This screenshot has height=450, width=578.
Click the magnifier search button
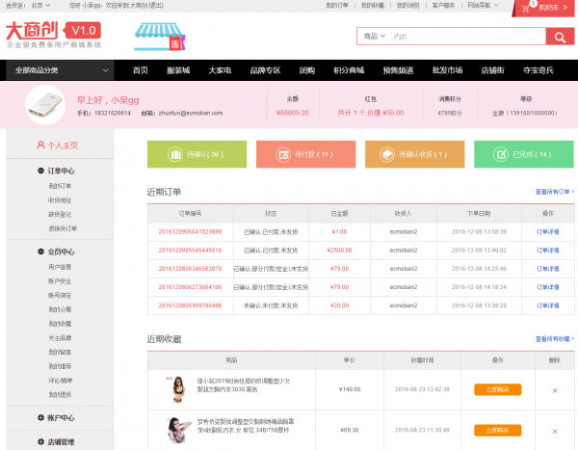pyautogui.click(x=560, y=37)
